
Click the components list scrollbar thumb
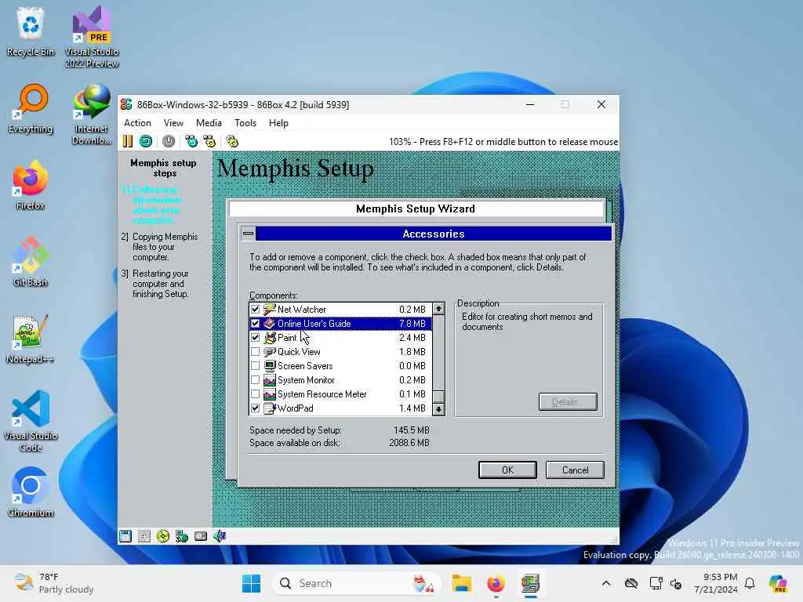438,397
